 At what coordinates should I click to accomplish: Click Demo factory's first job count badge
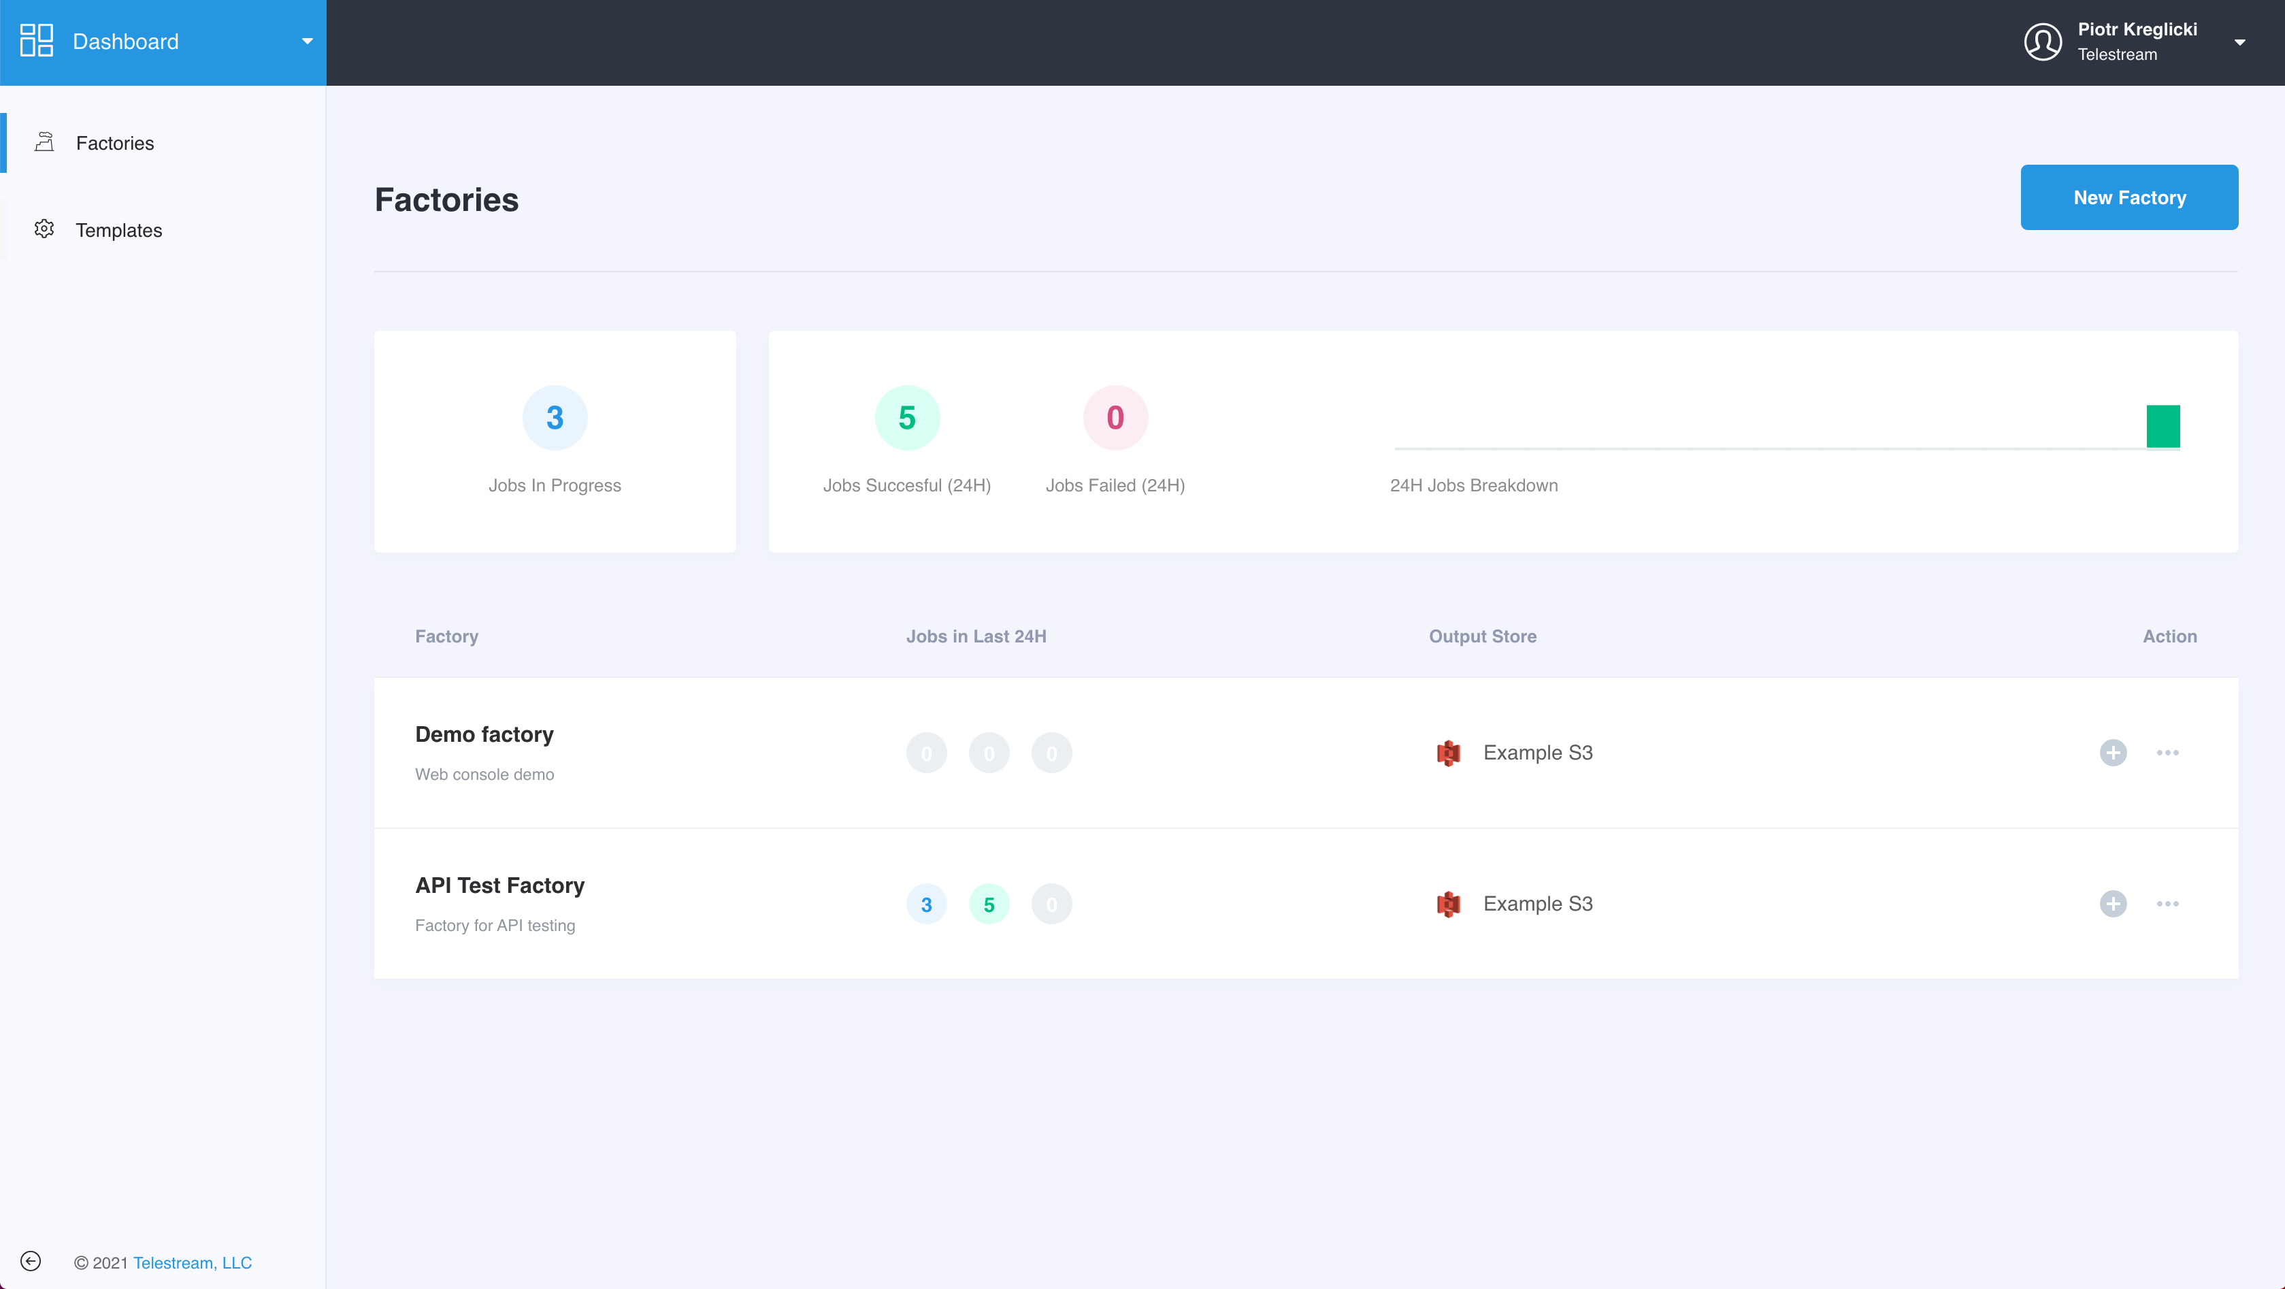(926, 753)
